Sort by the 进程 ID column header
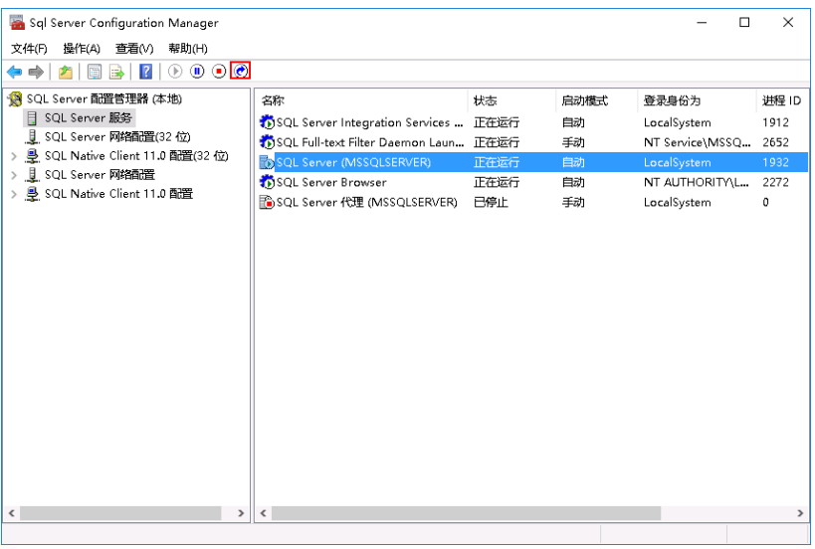 pos(782,100)
